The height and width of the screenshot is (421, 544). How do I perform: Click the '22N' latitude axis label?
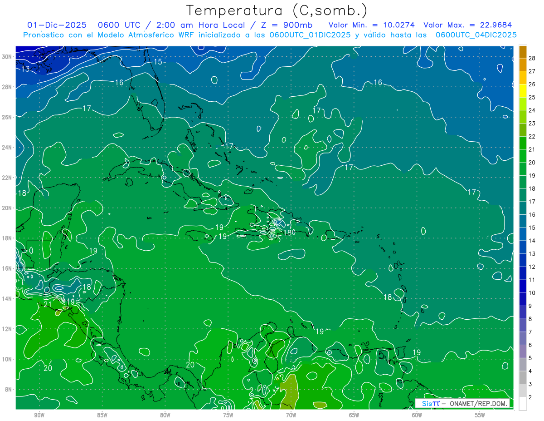(x=7, y=178)
